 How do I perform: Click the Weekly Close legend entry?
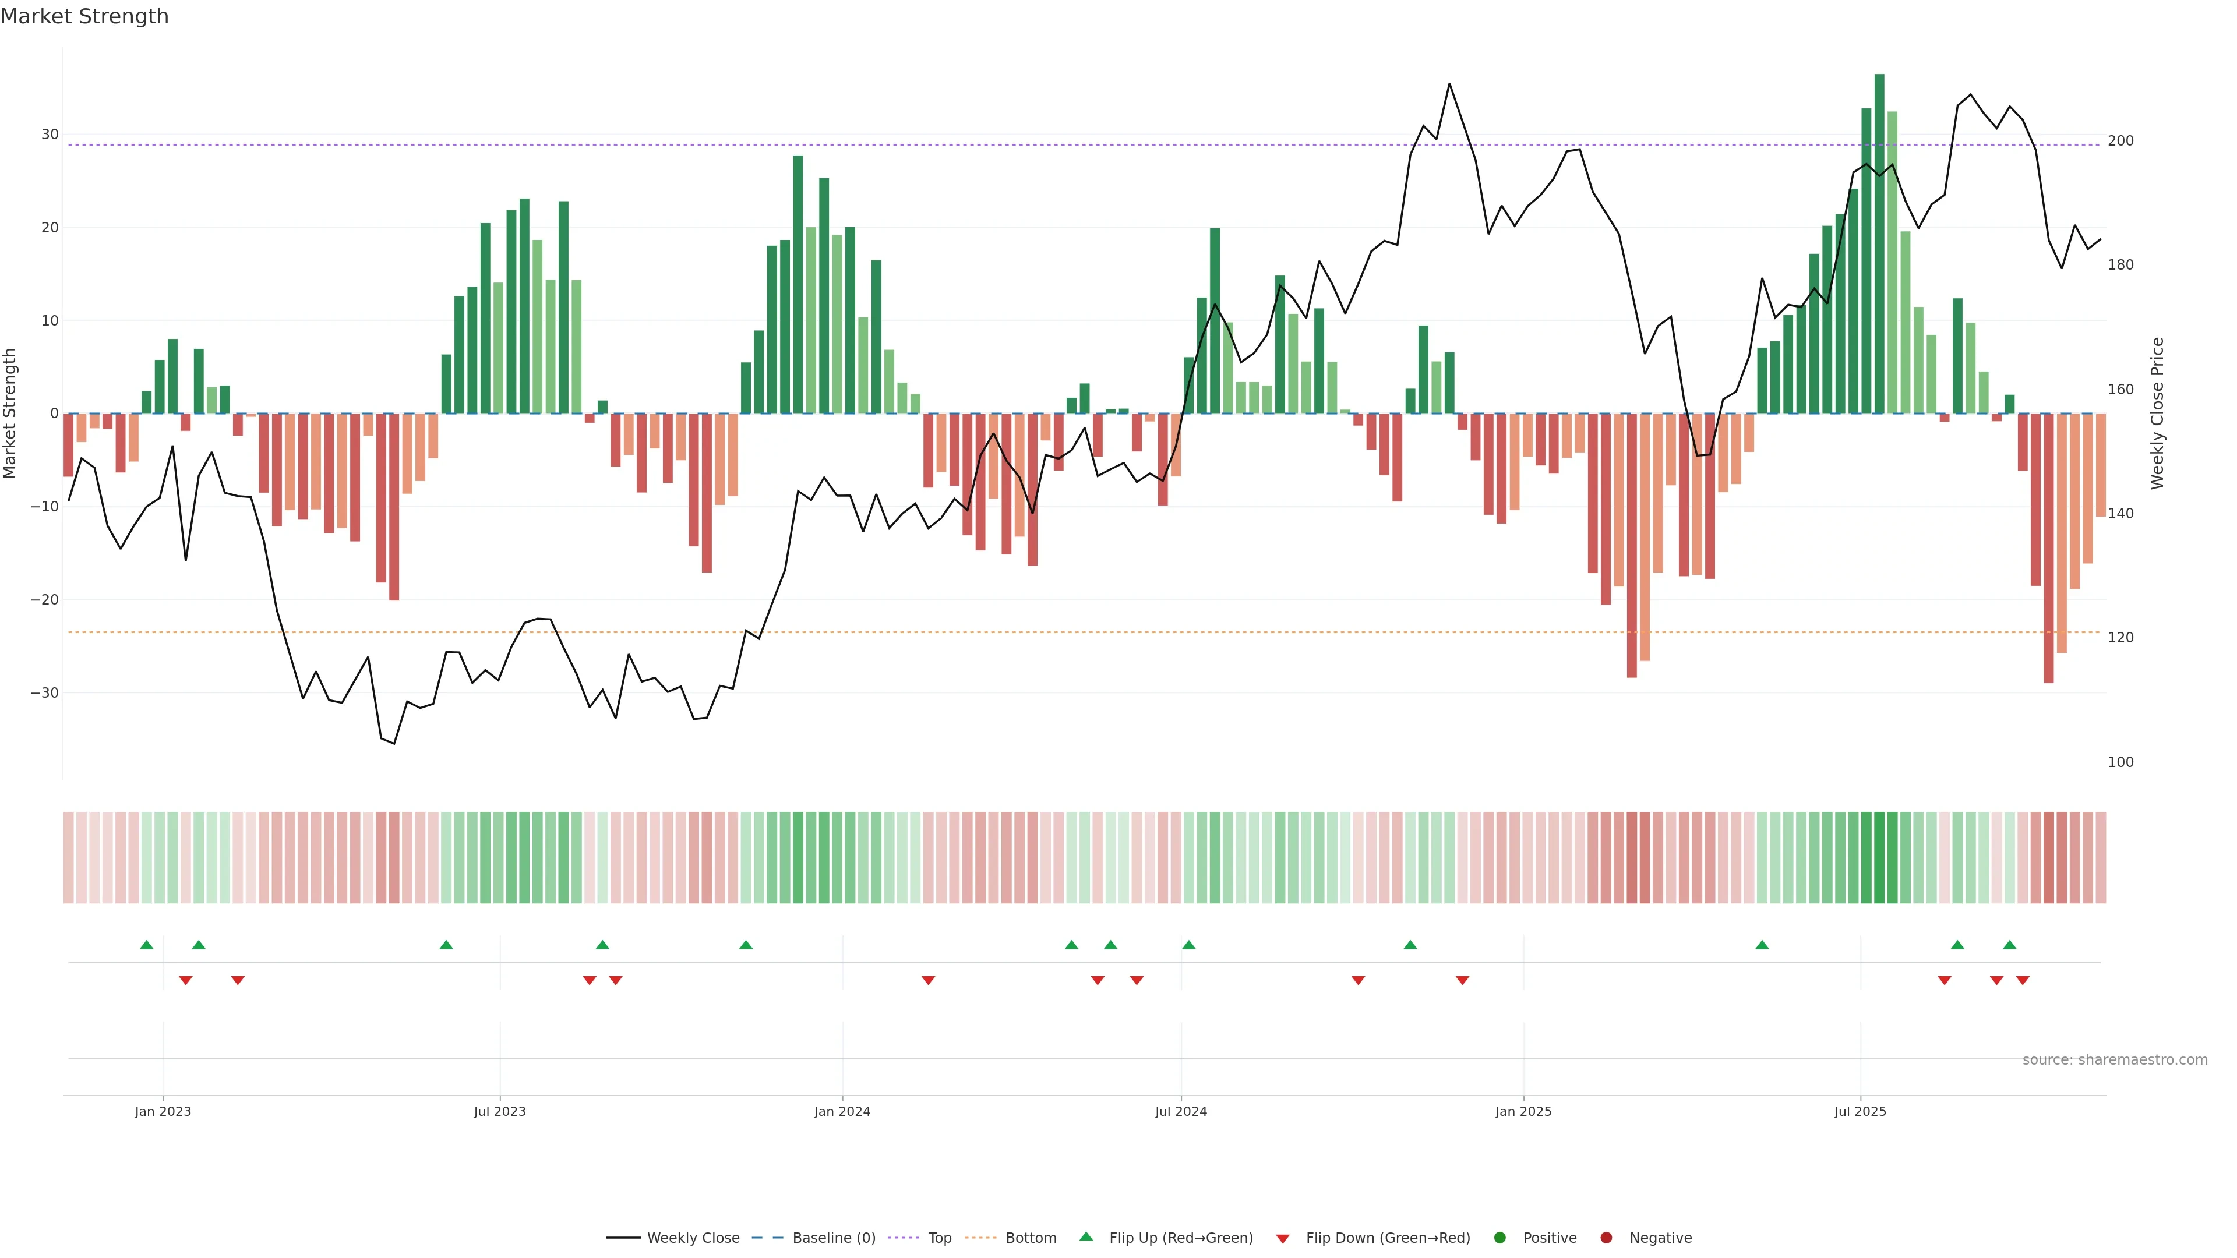[673, 1238]
